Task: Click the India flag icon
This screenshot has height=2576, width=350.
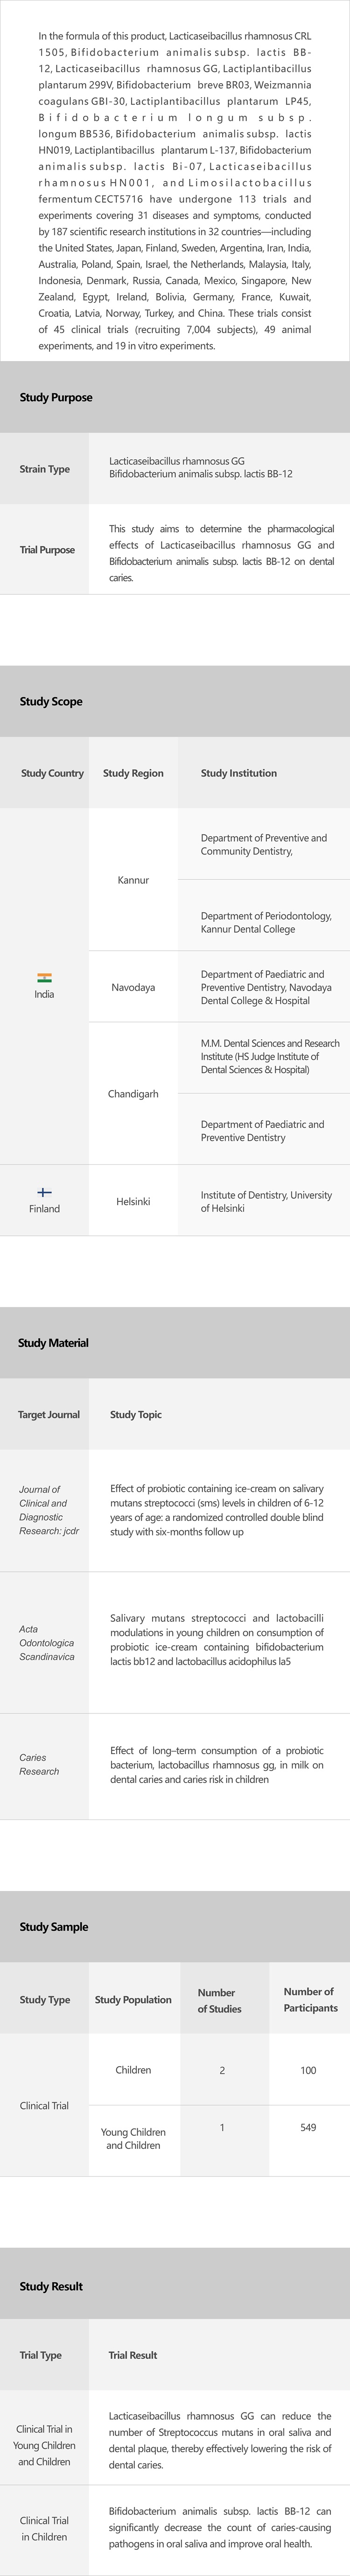Action: (44, 978)
